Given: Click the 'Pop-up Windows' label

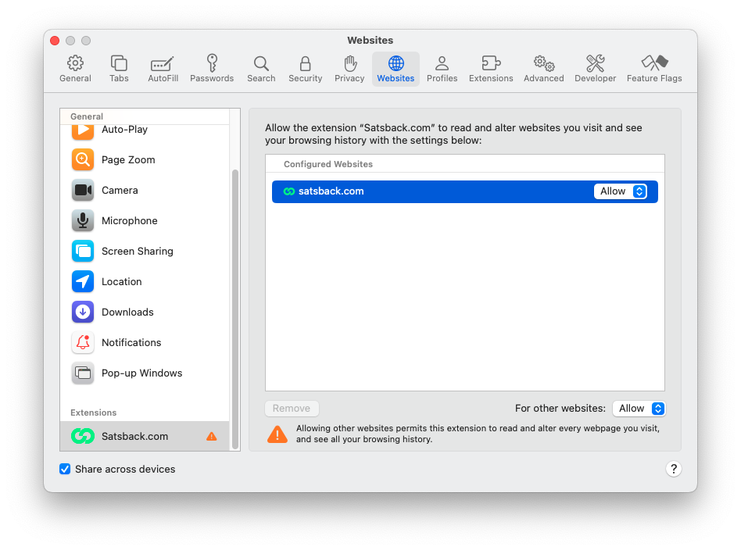Looking at the screenshot, I should [141, 373].
